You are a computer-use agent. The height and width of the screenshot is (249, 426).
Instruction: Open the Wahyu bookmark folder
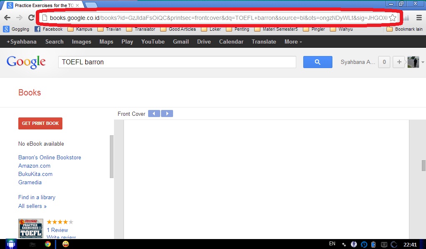[x=342, y=29]
